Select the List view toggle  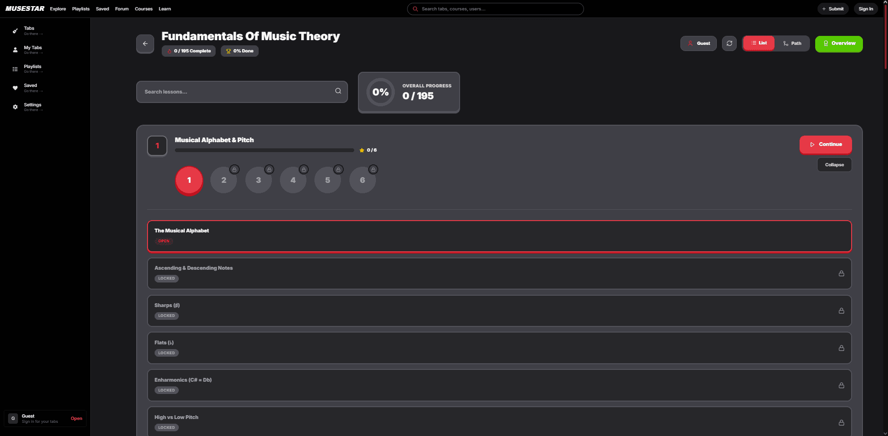tap(758, 43)
